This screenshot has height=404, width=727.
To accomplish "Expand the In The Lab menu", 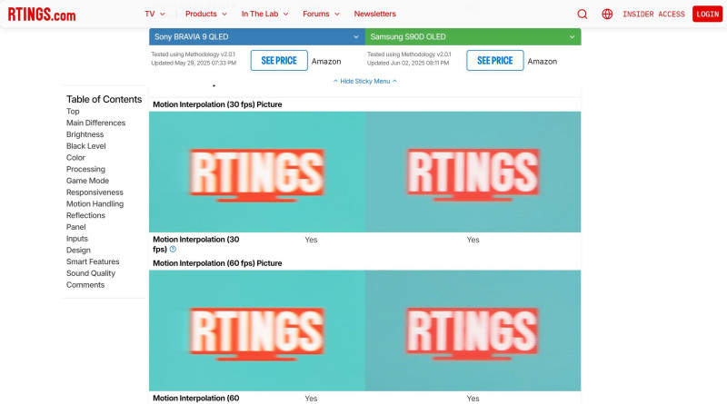I will 264,14.
